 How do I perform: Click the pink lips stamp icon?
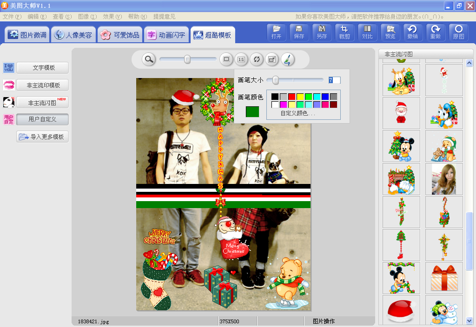point(8,85)
